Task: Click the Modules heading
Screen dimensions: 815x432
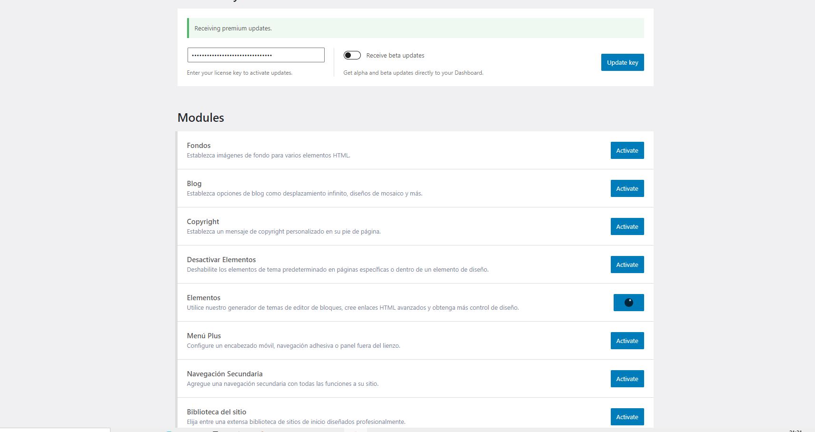Action: click(x=201, y=118)
